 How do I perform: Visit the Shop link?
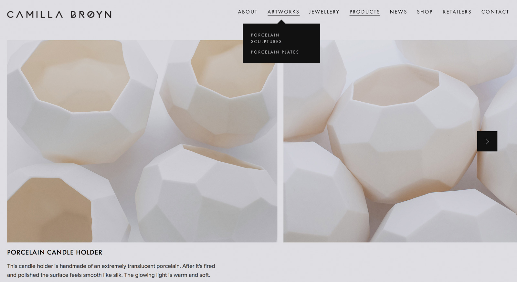pos(425,12)
